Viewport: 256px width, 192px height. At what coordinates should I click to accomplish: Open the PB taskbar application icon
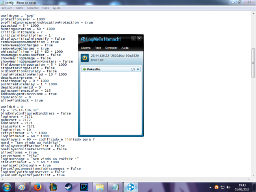84,187
